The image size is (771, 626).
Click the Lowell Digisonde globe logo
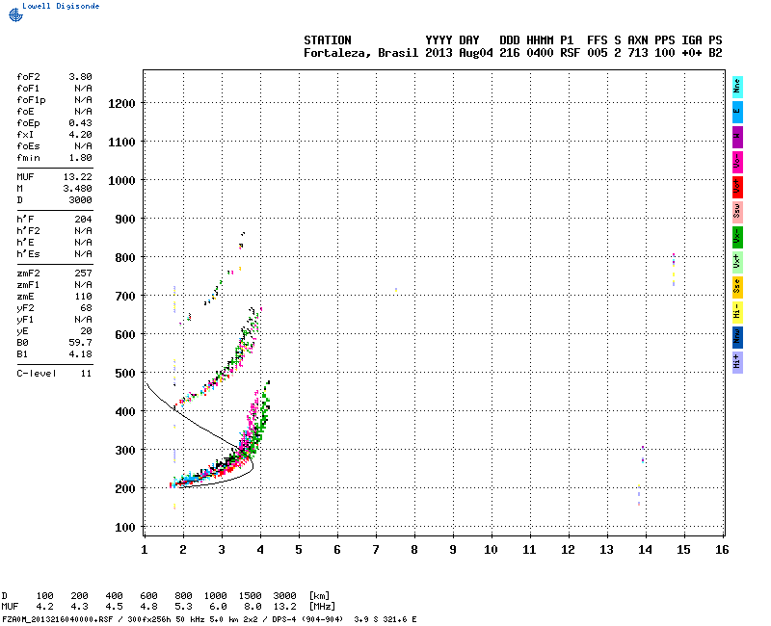tap(15, 14)
